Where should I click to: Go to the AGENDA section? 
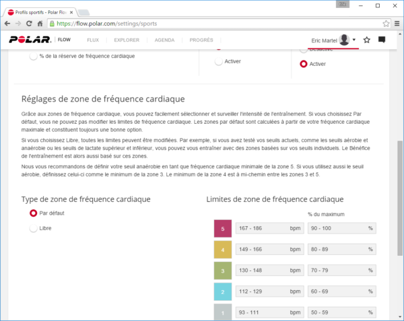pos(164,40)
